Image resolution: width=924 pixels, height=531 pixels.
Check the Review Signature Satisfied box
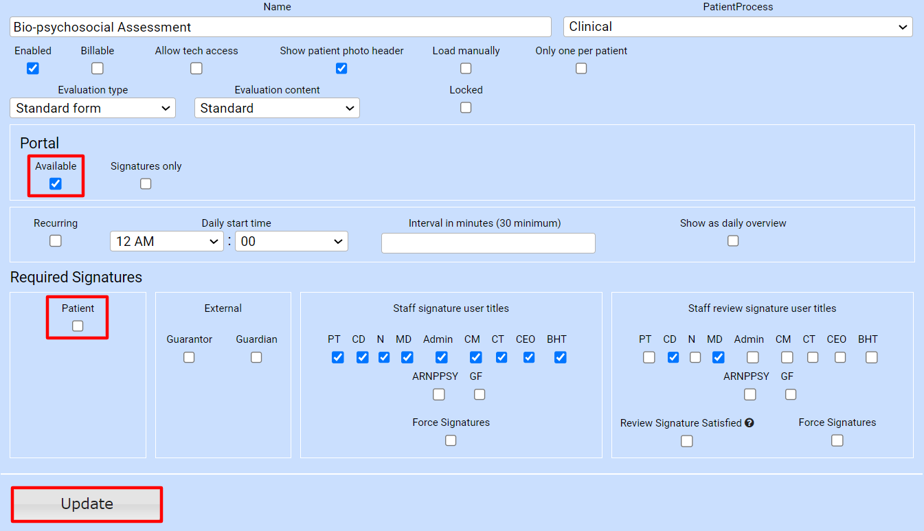687,441
